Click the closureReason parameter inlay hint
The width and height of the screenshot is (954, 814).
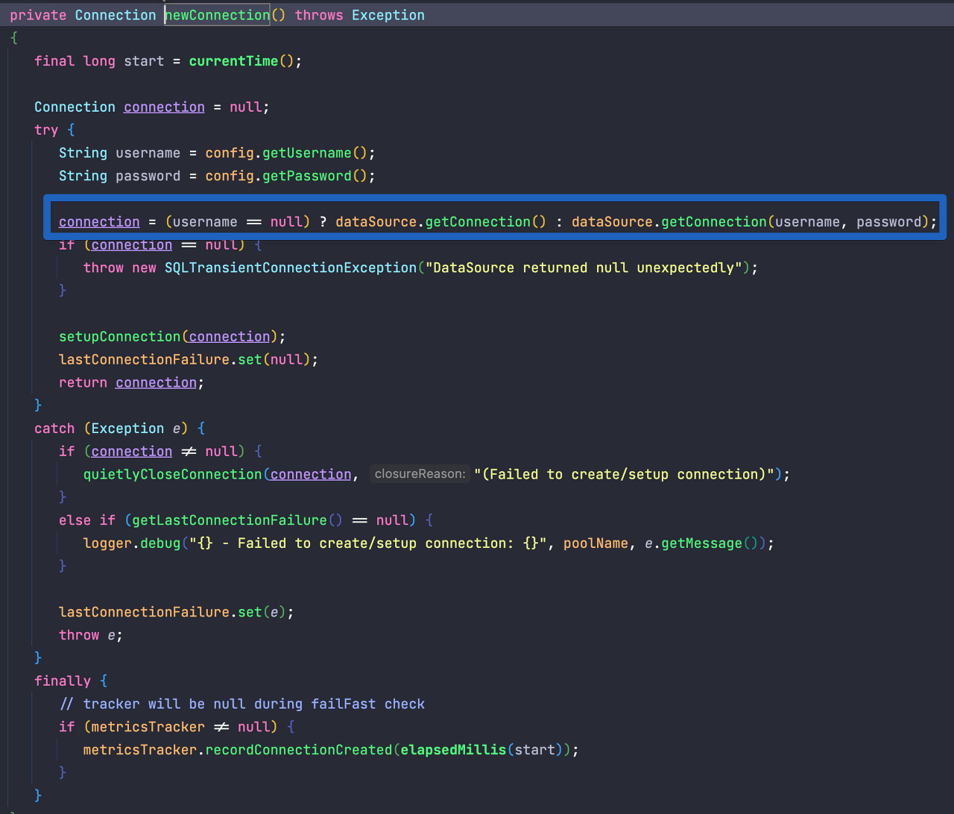[420, 474]
